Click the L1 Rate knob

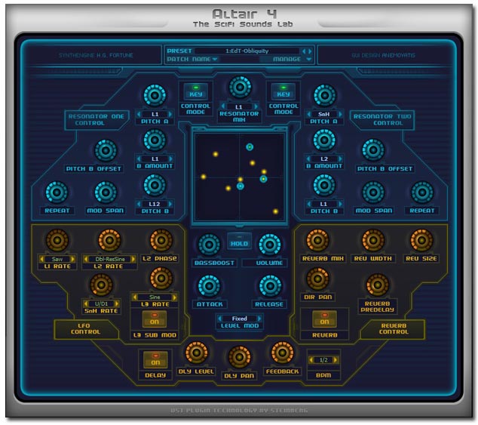click(x=57, y=240)
